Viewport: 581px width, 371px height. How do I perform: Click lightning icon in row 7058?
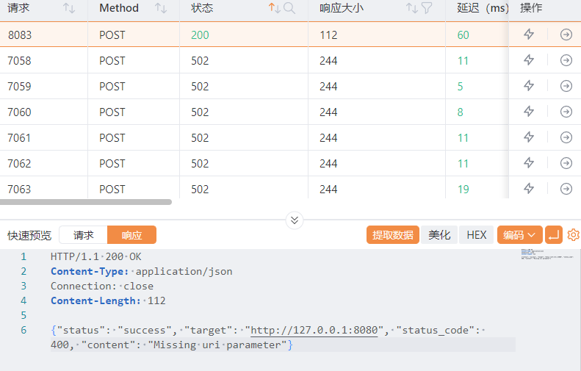[x=529, y=60]
